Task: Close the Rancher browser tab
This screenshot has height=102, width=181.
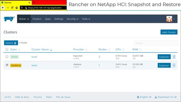Action: (29, 3)
